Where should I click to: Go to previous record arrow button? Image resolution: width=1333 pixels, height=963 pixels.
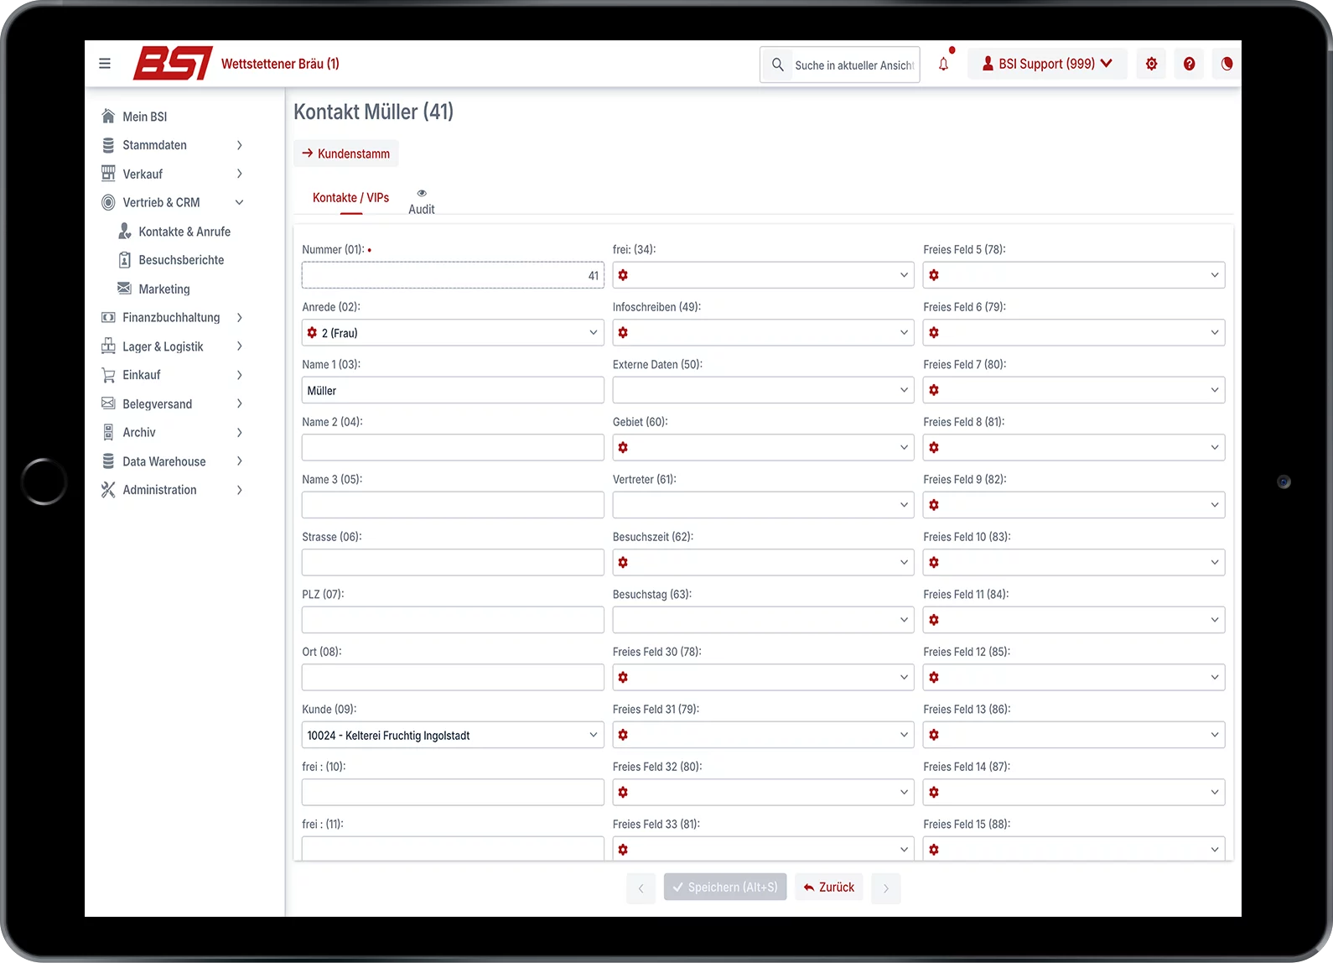click(x=641, y=888)
